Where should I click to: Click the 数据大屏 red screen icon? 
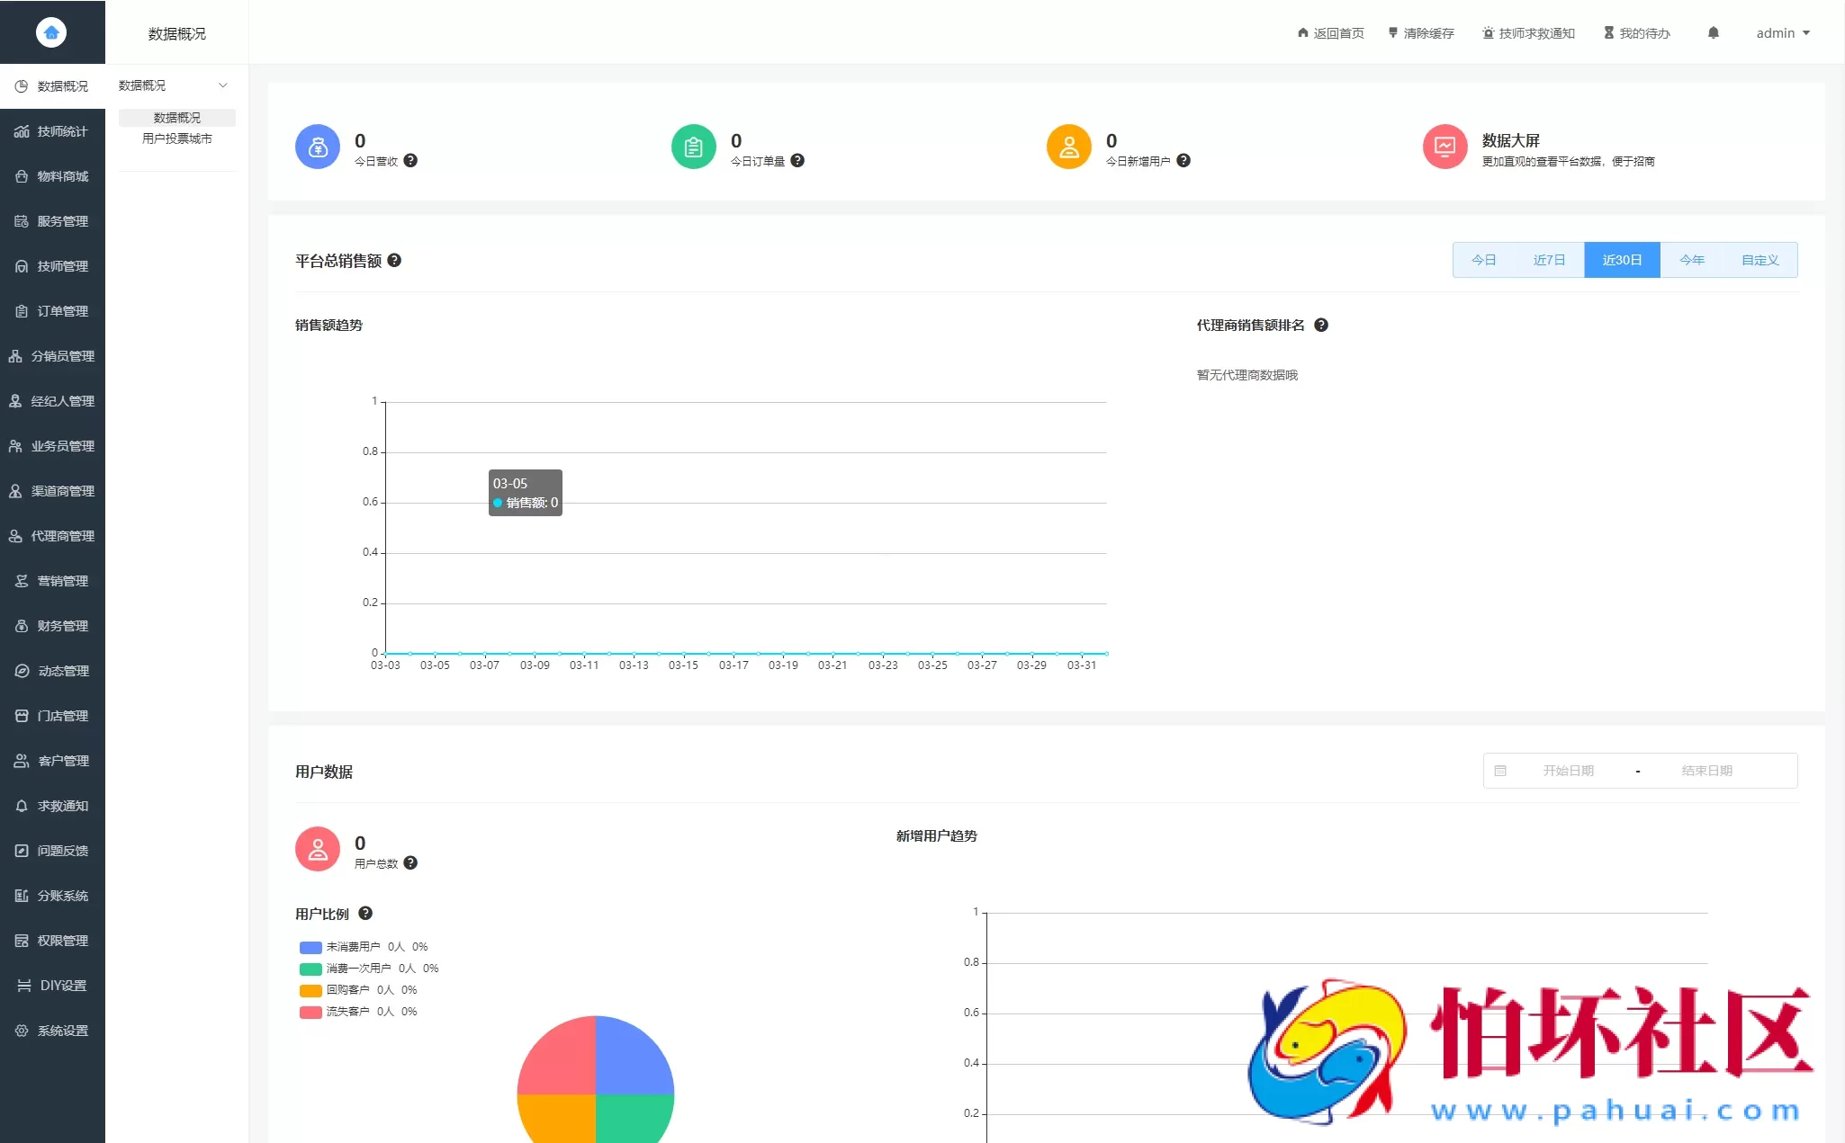pyautogui.click(x=1444, y=147)
